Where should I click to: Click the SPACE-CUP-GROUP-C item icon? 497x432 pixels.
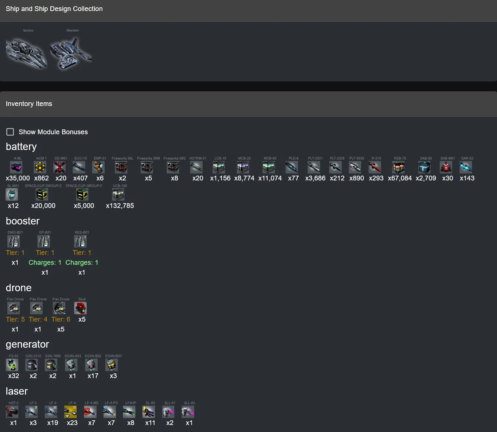tap(42, 195)
